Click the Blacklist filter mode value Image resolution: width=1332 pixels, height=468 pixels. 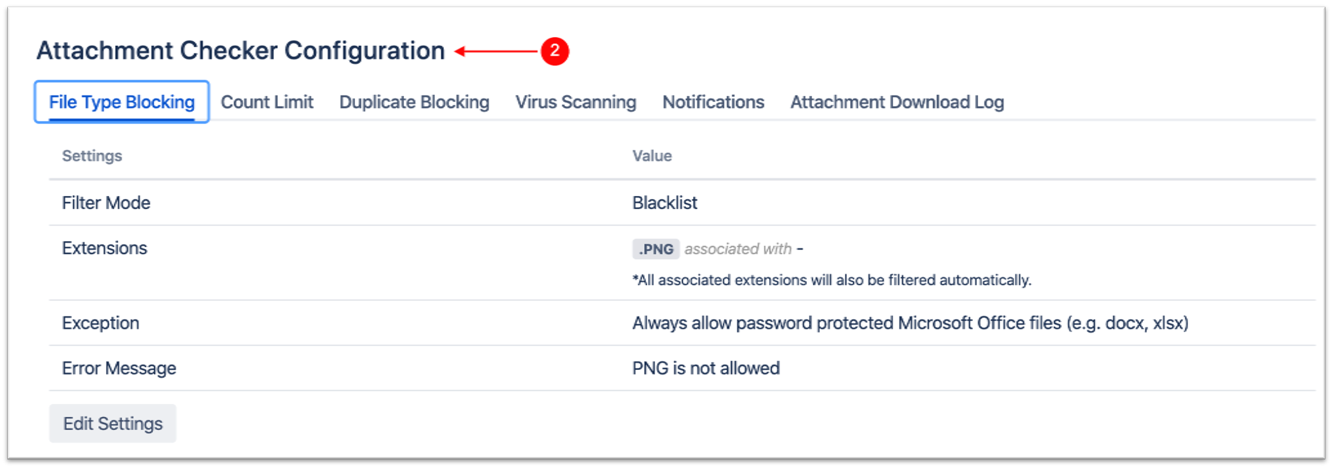click(x=664, y=203)
